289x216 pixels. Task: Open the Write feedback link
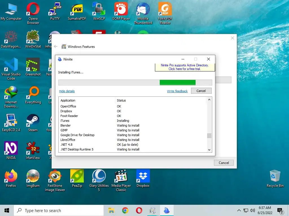tap(177, 91)
